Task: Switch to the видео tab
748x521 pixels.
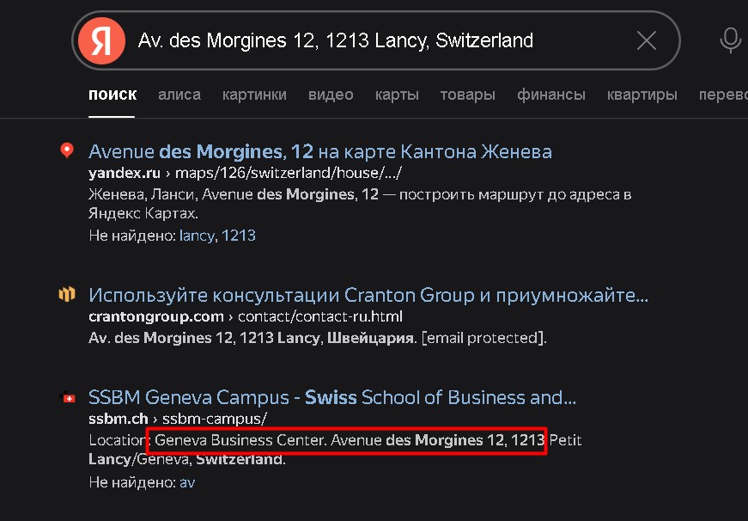Action: pyautogui.click(x=331, y=95)
